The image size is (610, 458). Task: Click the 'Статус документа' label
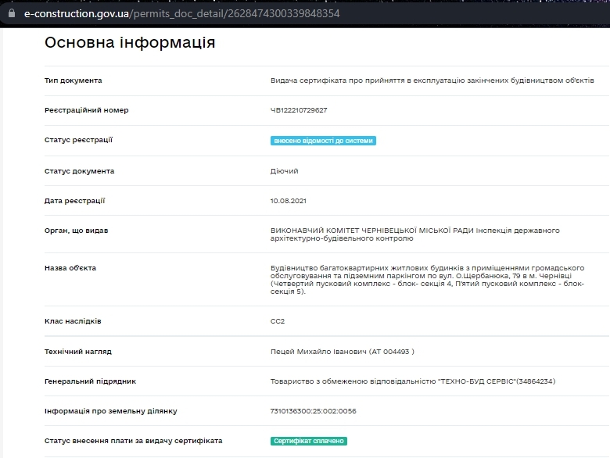point(79,171)
